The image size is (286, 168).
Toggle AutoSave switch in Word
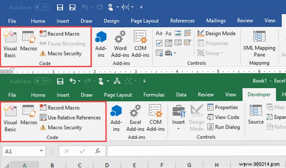click(42, 7)
